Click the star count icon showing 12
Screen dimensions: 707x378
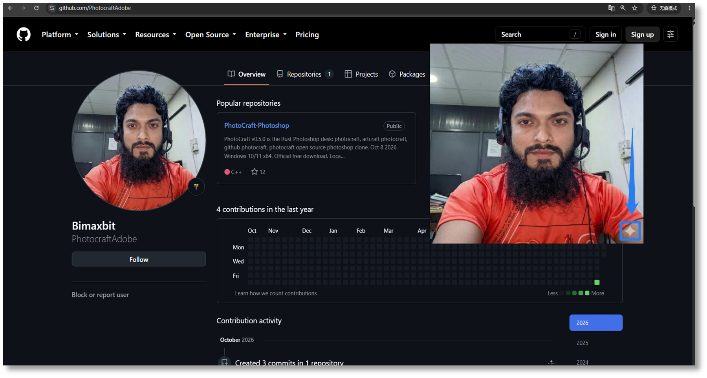[x=255, y=172]
